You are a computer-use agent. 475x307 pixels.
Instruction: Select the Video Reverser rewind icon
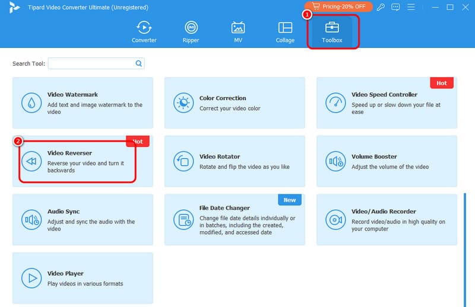(31, 161)
